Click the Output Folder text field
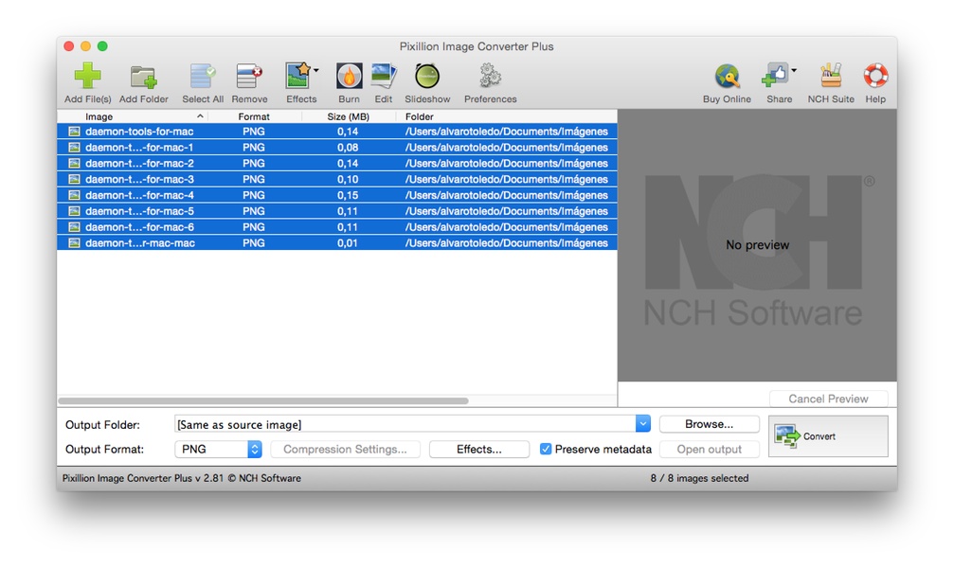Image resolution: width=954 pixels, height=568 pixels. [405, 424]
